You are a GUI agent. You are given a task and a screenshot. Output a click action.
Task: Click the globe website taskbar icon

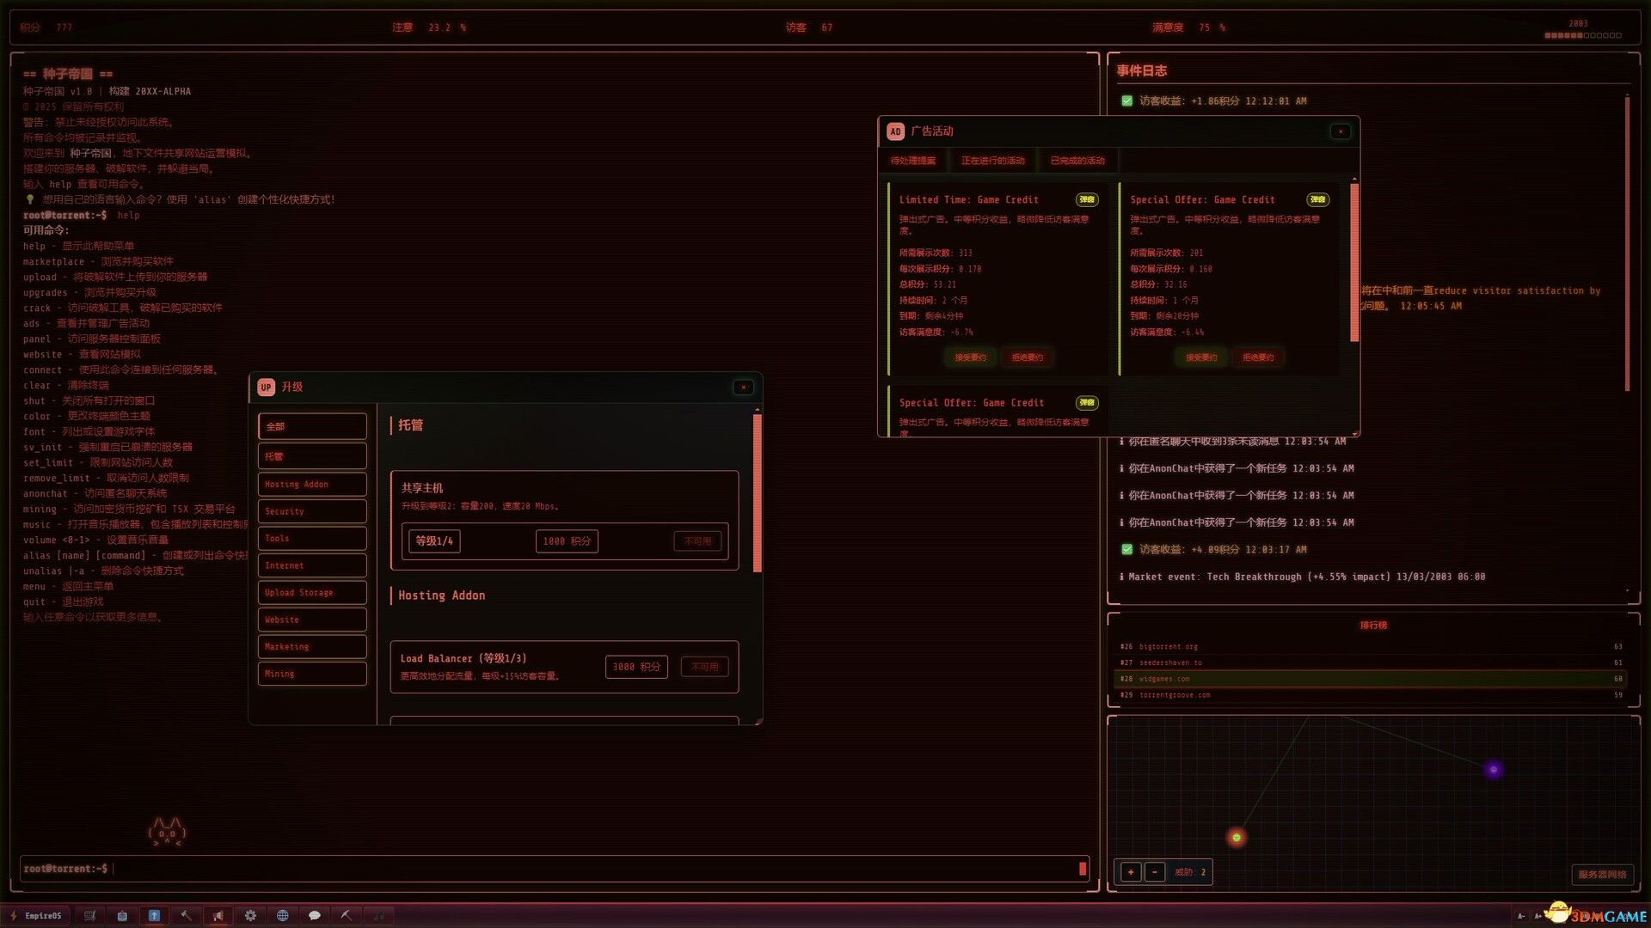coord(282,916)
